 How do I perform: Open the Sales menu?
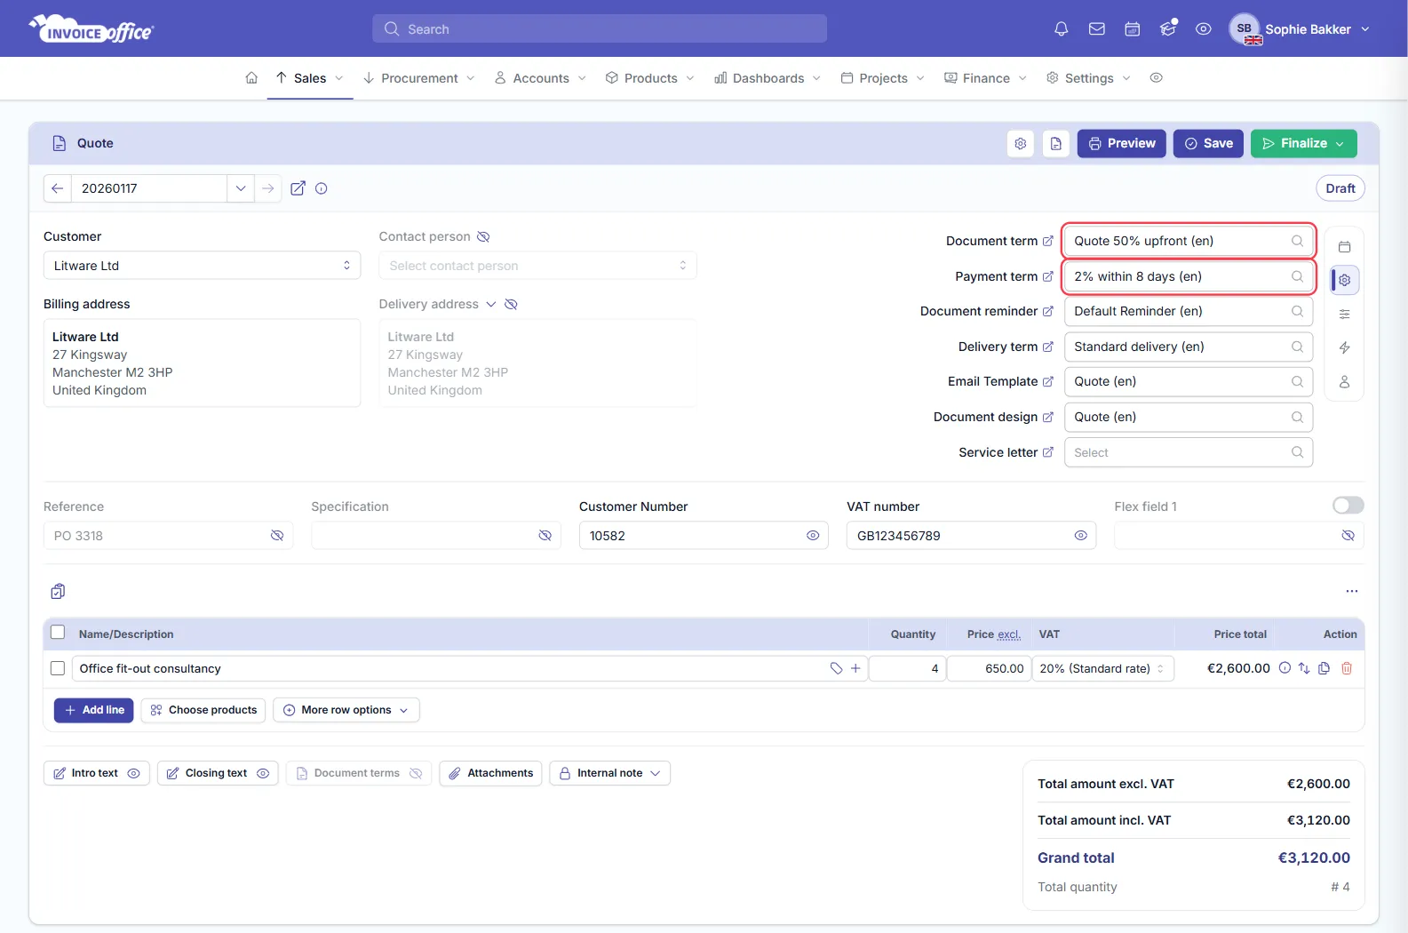pos(310,78)
